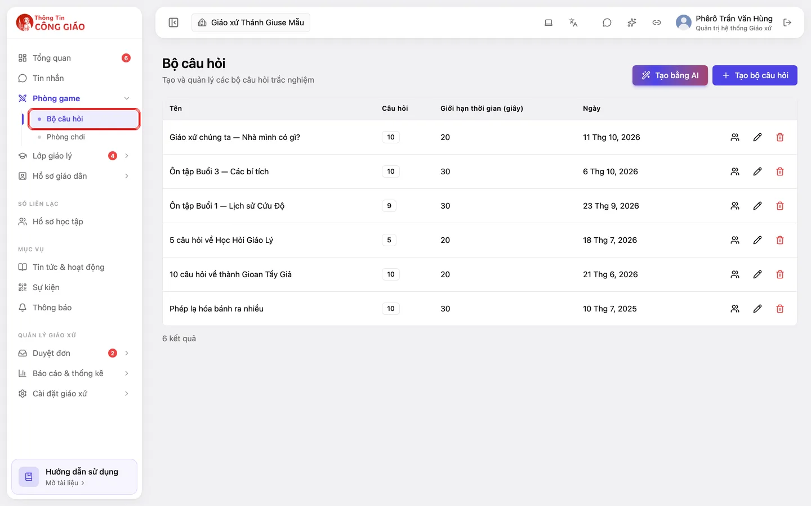Collapse the Phòng game menu
Screen dimensions: 811x506
127,98
